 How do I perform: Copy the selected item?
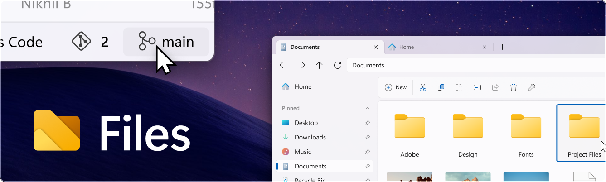pyautogui.click(x=441, y=87)
